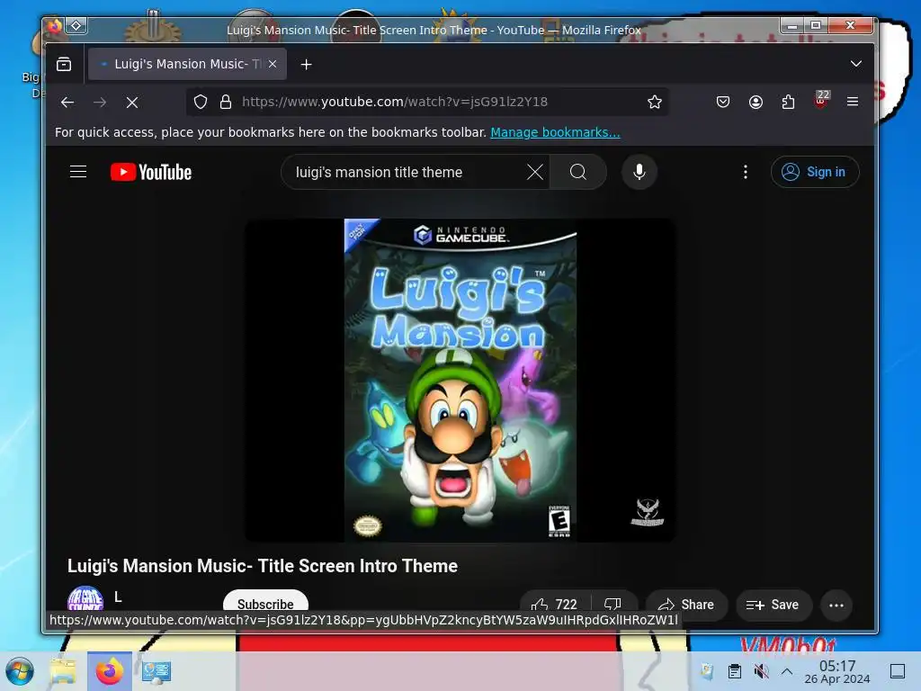
Task: Open Firefox window menu icon in titlebar
Action: click(x=55, y=25)
